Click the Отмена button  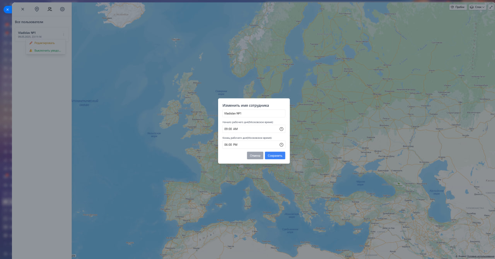point(255,155)
